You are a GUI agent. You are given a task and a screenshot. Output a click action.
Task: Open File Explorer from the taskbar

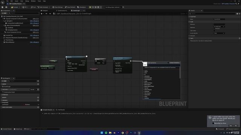[x=110, y=133]
